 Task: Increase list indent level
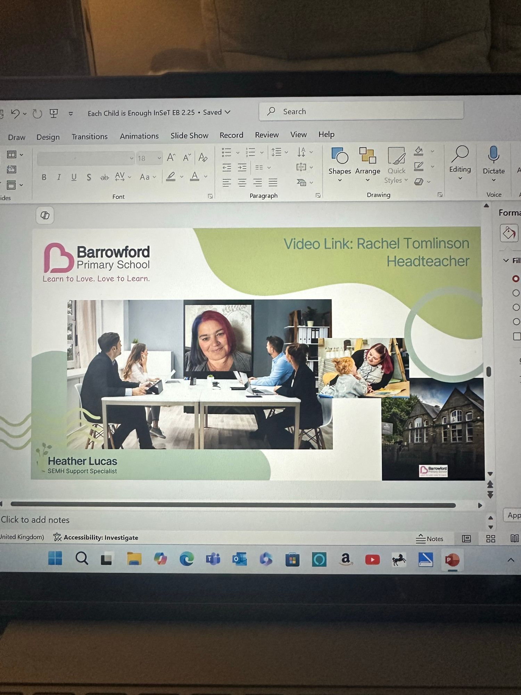coord(242,167)
